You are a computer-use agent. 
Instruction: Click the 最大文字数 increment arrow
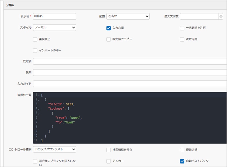pyautogui.click(x=221, y=15)
